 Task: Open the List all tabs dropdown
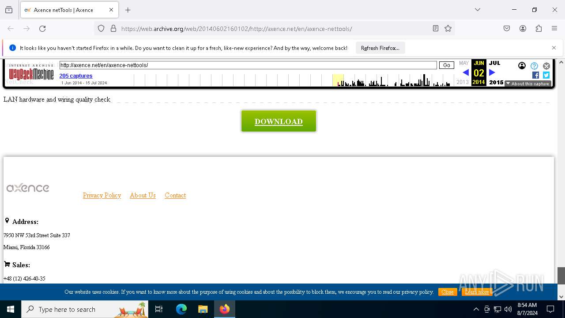(478, 10)
